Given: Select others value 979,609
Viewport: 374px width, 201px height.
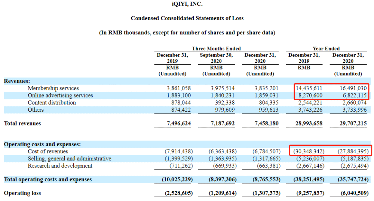Looking at the screenshot, I should [x=225, y=110].
